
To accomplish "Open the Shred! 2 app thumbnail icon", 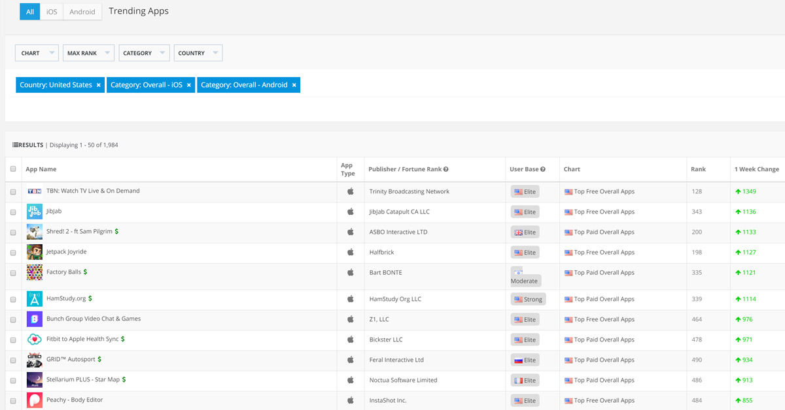I will click(35, 232).
